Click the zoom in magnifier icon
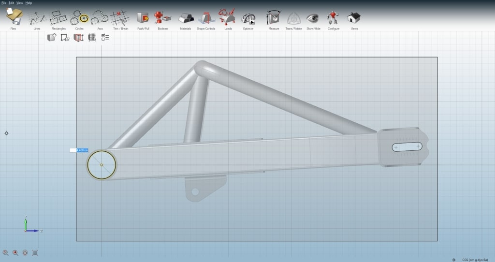Image resolution: width=495 pixels, height=262 pixels. tap(5, 252)
